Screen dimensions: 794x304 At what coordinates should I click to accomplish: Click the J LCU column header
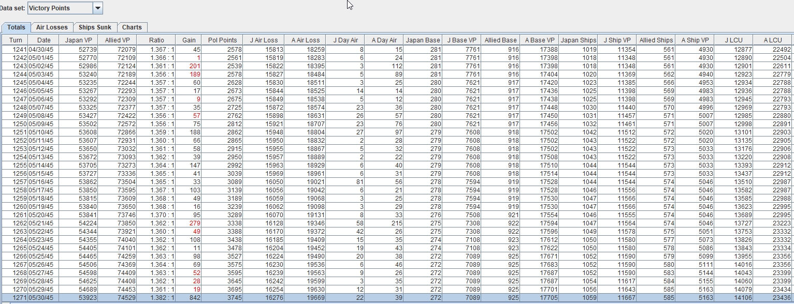[734, 40]
